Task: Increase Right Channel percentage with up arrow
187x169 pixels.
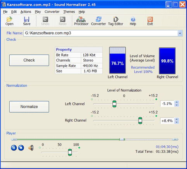Action: coord(177,119)
